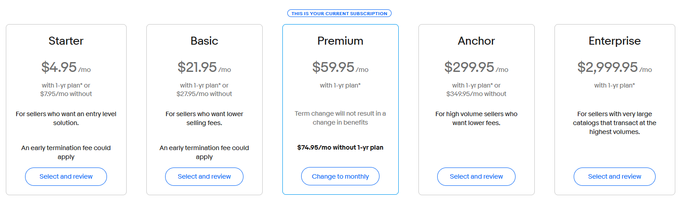Click the Starter plan heading

66,41
